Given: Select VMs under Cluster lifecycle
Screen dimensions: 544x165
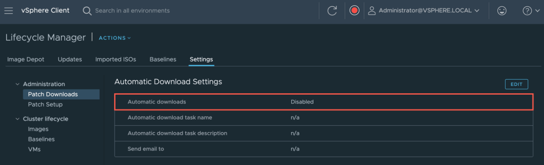Looking at the screenshot, I should pos(35,149).
